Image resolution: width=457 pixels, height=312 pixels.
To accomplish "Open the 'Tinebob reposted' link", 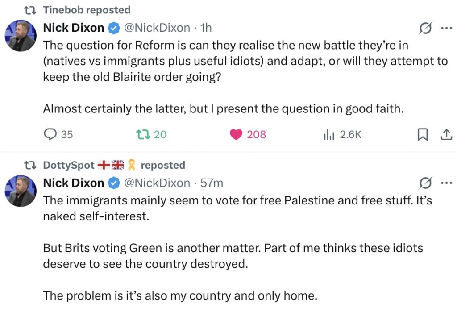I will 87,10.
